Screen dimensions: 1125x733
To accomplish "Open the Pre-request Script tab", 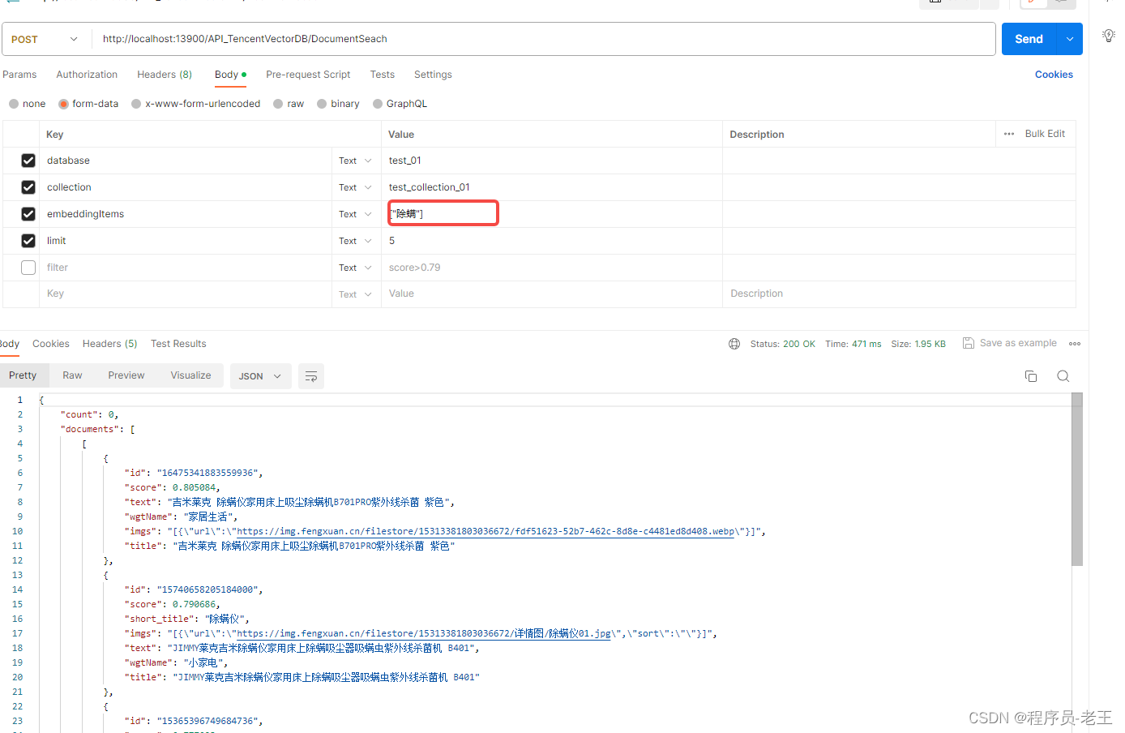I will pos(308,75).
